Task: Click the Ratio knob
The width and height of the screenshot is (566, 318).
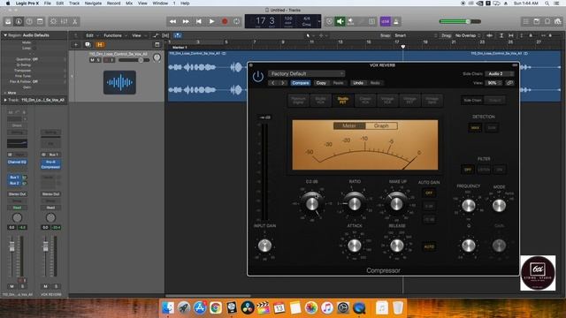Action: pos(355,204)
